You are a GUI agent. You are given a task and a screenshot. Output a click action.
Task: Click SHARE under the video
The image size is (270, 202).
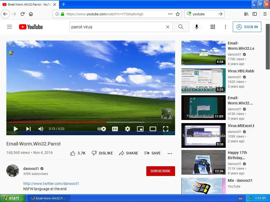click(x=129, y=153)
